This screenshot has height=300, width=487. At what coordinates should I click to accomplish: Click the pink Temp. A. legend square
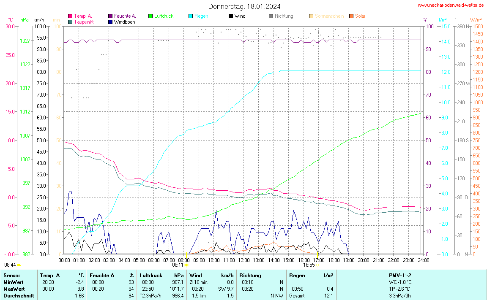click(x=70, y=16)
